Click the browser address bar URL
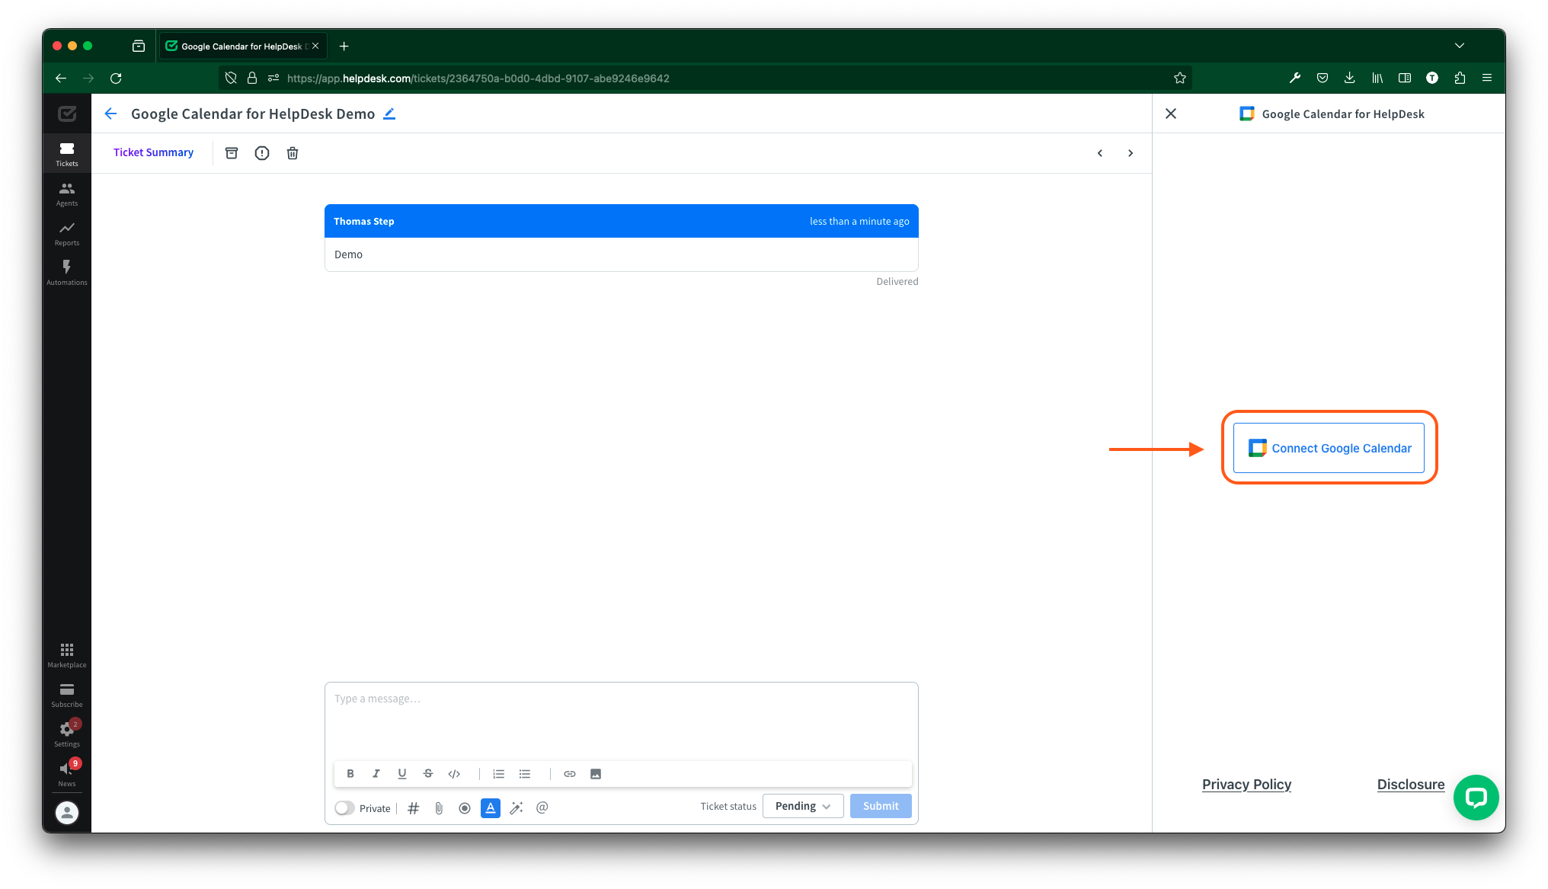This screenshot has height=889, width=1548. pyautogui.click(x=478, y=78)
